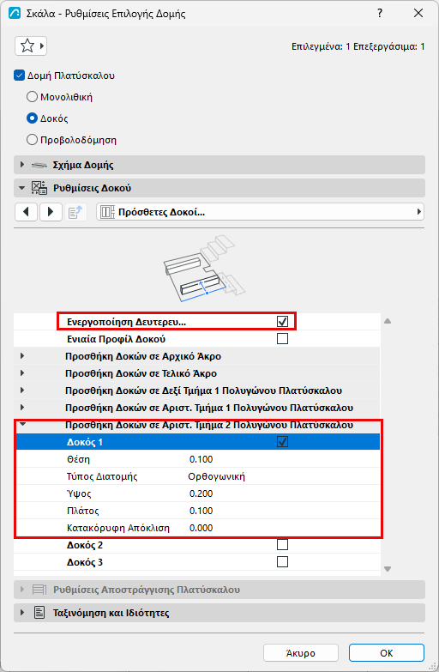Click the Ταξινόμηση και Ιδιότητες panel icon
The height and width of the screenshot is (672, 439).
pyautogui.click(x=39, y=613)
